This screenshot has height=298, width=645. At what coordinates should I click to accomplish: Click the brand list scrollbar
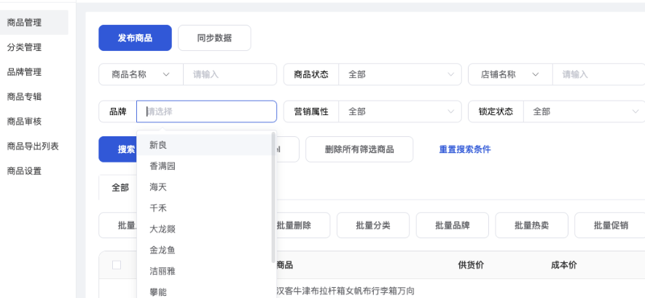pos(273,197)
